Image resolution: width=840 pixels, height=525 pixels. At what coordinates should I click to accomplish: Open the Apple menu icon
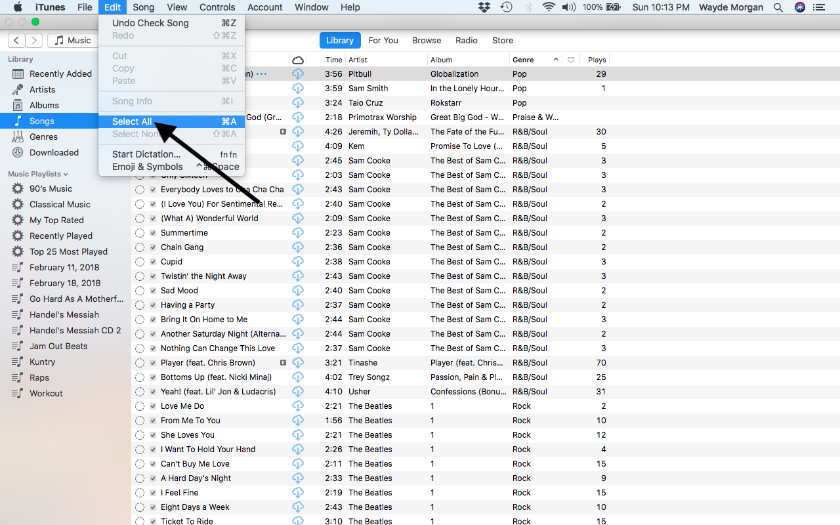(18, 7)
